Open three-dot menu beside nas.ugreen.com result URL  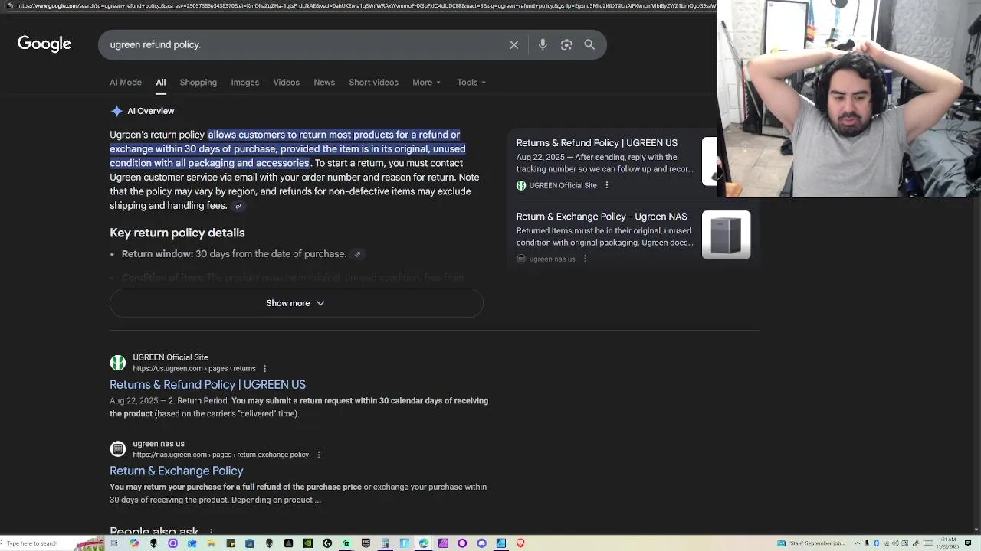pyautogui.click(x=319, y=455)
